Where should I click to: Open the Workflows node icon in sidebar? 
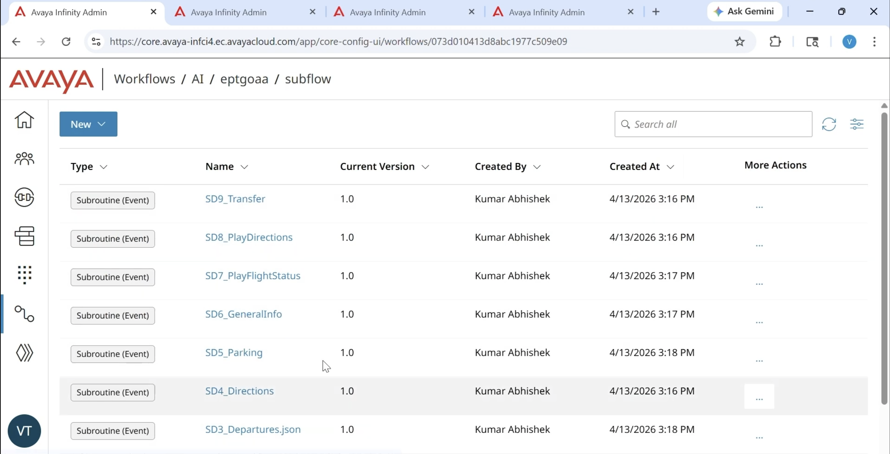(x=24, y=314)
